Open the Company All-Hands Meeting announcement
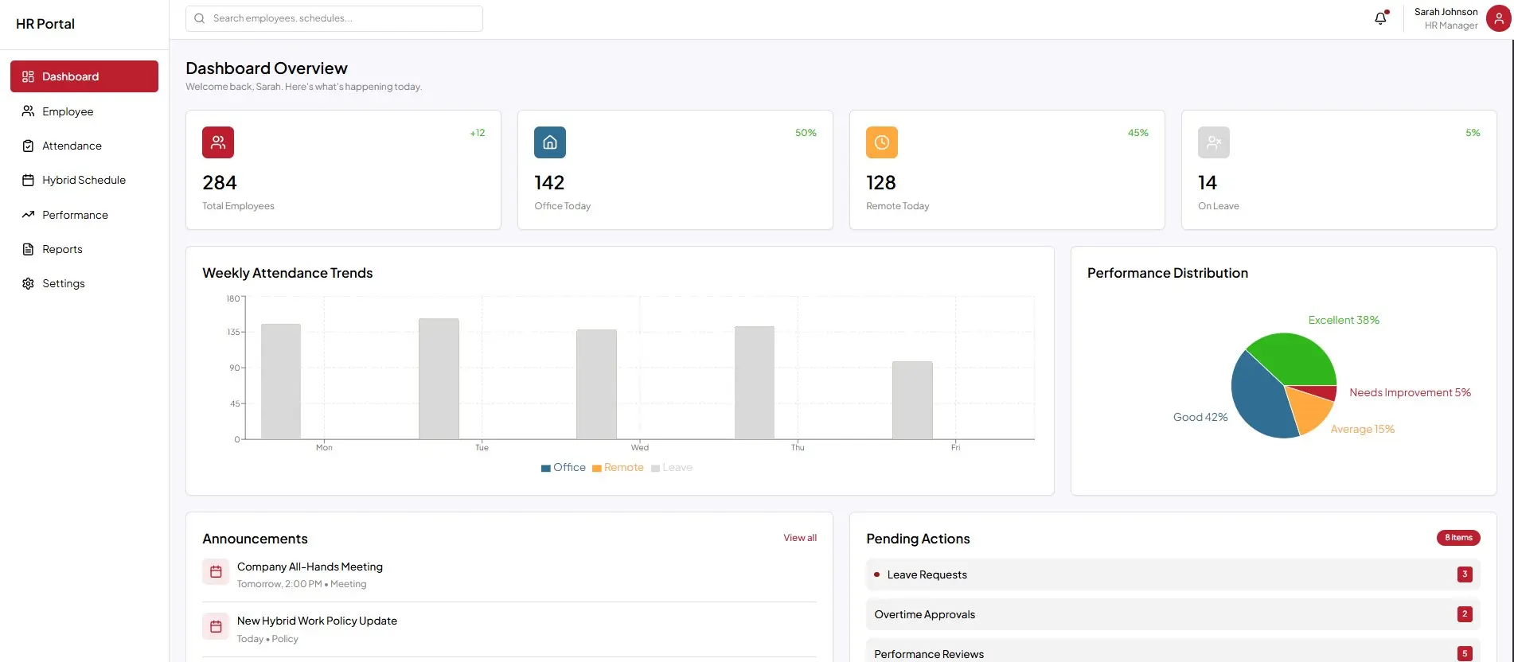This screenshot has height=662, width=1514. click(310, 567)
